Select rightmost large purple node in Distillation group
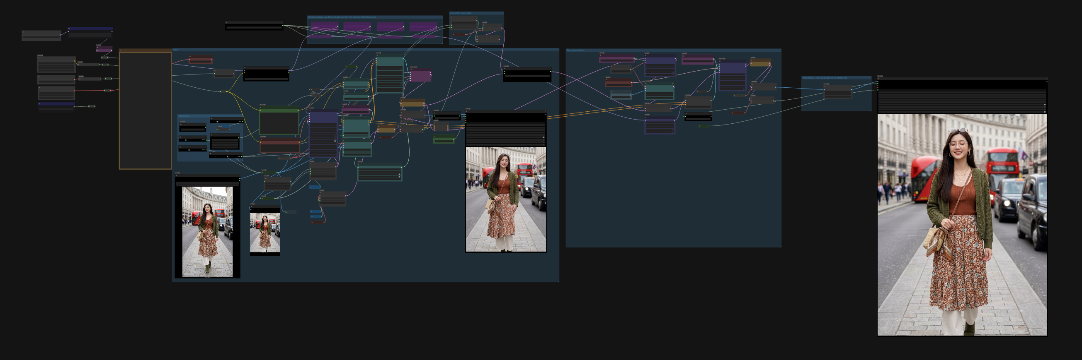Image resolution: width=1082 pixels, height=360 pixels. 423,26
